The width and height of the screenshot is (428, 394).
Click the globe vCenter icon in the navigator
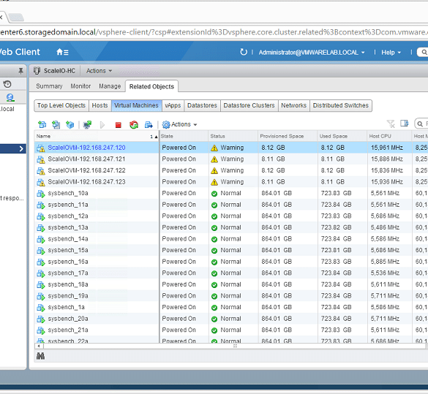10,97
